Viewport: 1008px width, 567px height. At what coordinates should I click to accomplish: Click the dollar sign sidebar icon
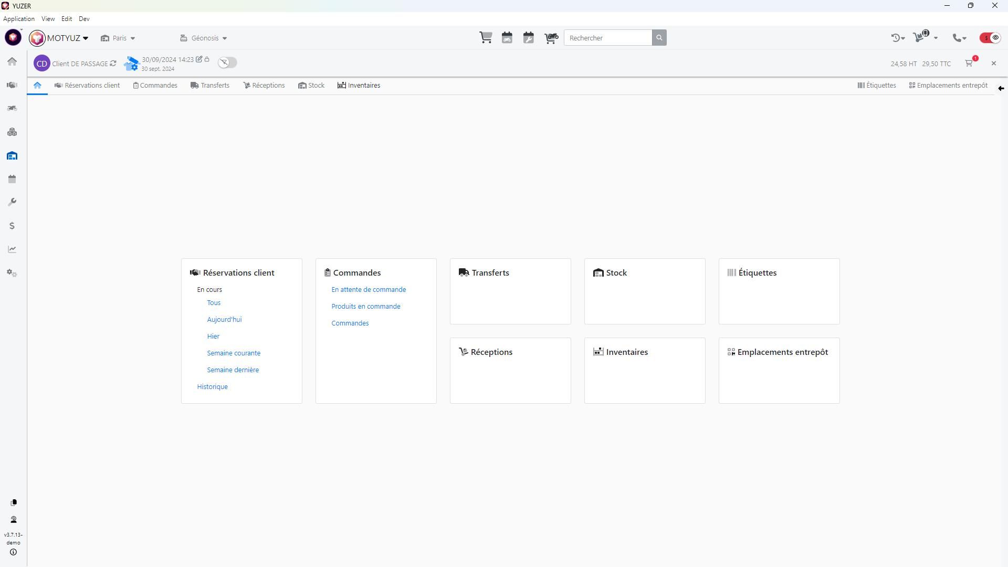pos(12,226)
